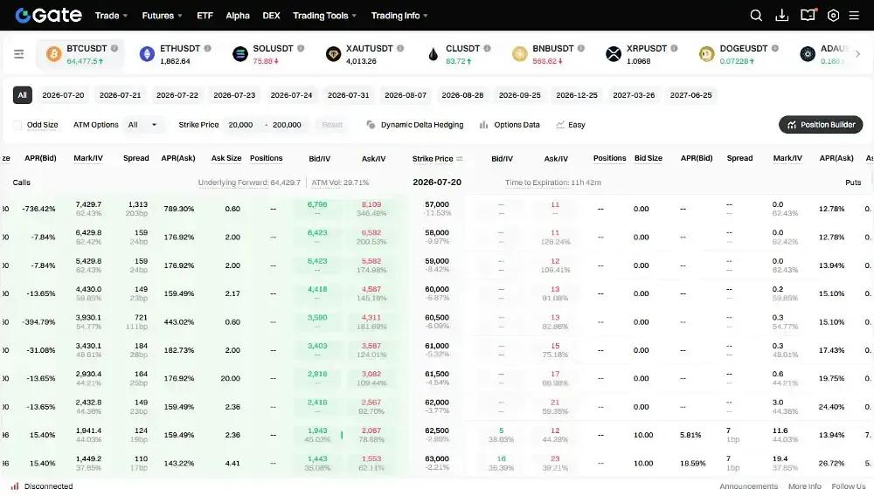Image resolution: width=874 pixels, height=496 pixels.
Task: Open the Follow Us footer link
Action: click(x=849, y=486)
